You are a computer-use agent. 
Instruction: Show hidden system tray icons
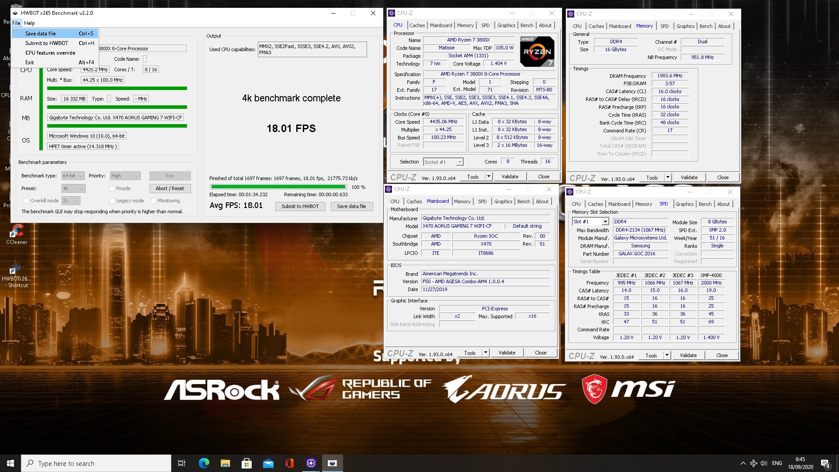(x=743, y=463)
